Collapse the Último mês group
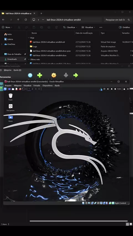Image resolution: width=133 pixels, height=236 pixels. [x=29, y=59]
